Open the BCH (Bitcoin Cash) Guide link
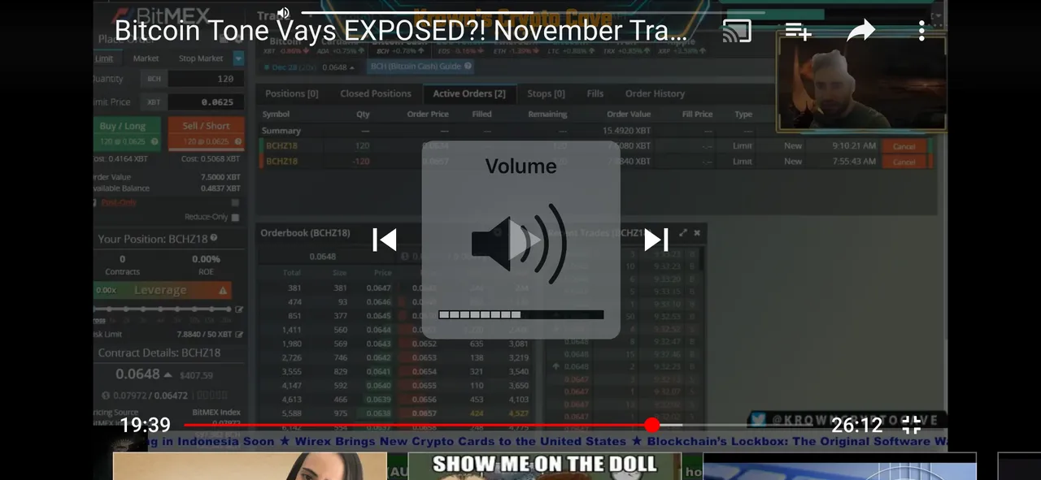1041x480 pixels. pyautogui.click(x=420, y=67)
